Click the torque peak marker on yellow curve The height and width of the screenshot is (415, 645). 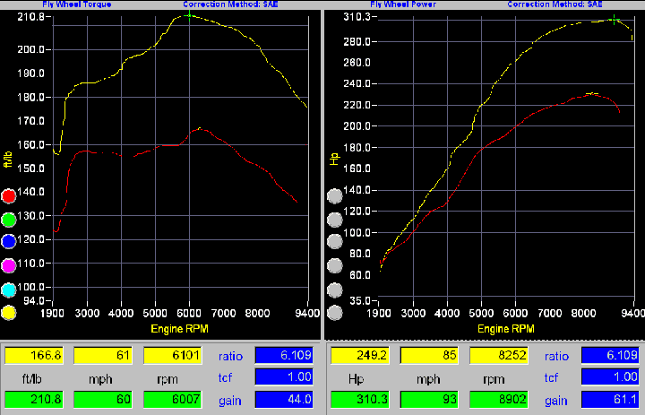pos(189,15)
